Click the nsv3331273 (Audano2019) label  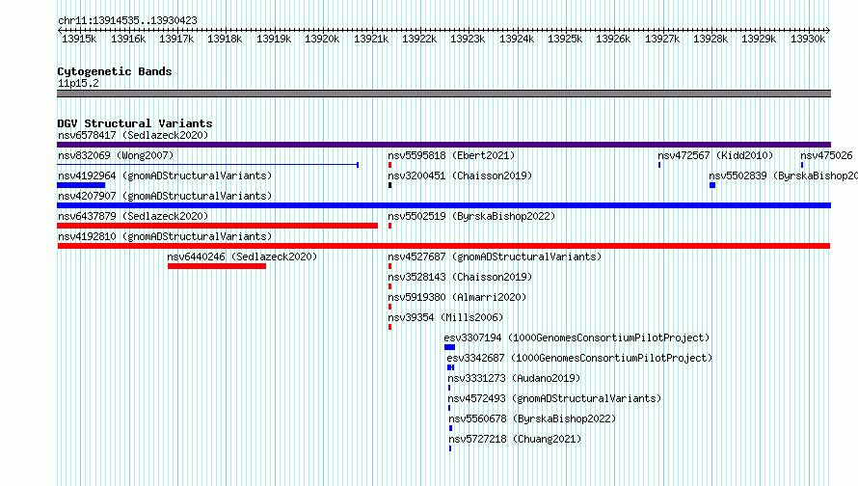(x=514, y=378)
